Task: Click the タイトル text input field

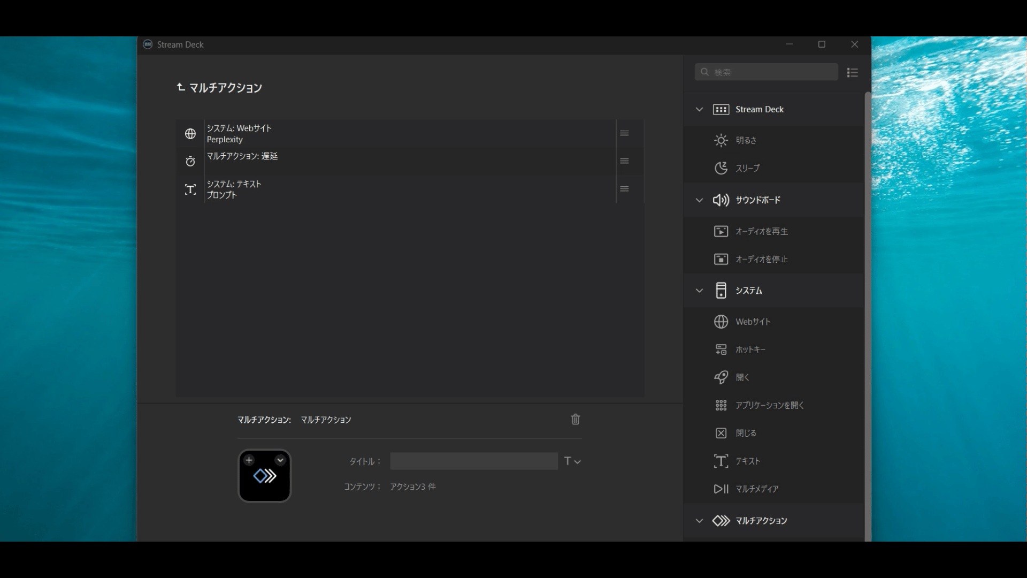Action: pos(473,461)
